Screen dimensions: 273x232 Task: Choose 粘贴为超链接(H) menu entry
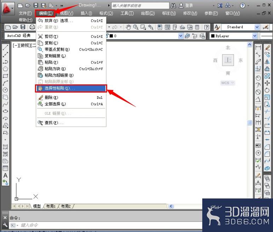pyautogui.click(x=71, y=75)
